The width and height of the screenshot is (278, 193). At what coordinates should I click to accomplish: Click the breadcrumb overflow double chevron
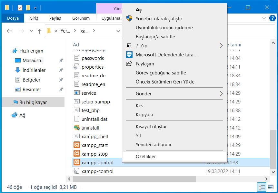coord(56,31)
